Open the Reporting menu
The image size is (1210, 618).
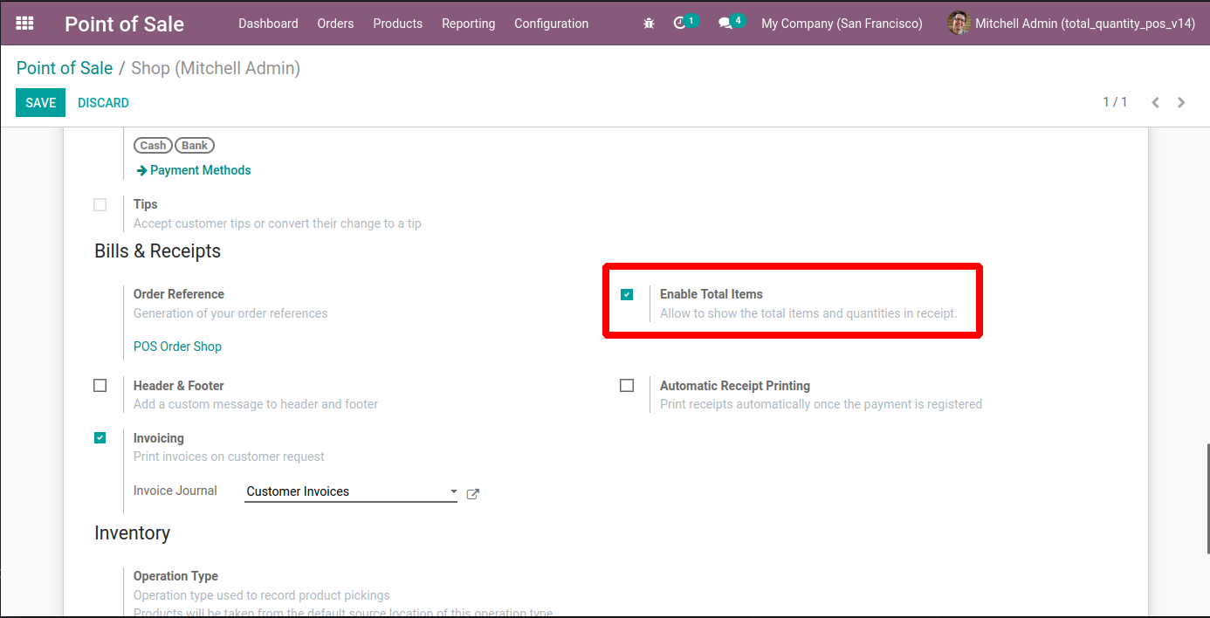coord(468,24)
